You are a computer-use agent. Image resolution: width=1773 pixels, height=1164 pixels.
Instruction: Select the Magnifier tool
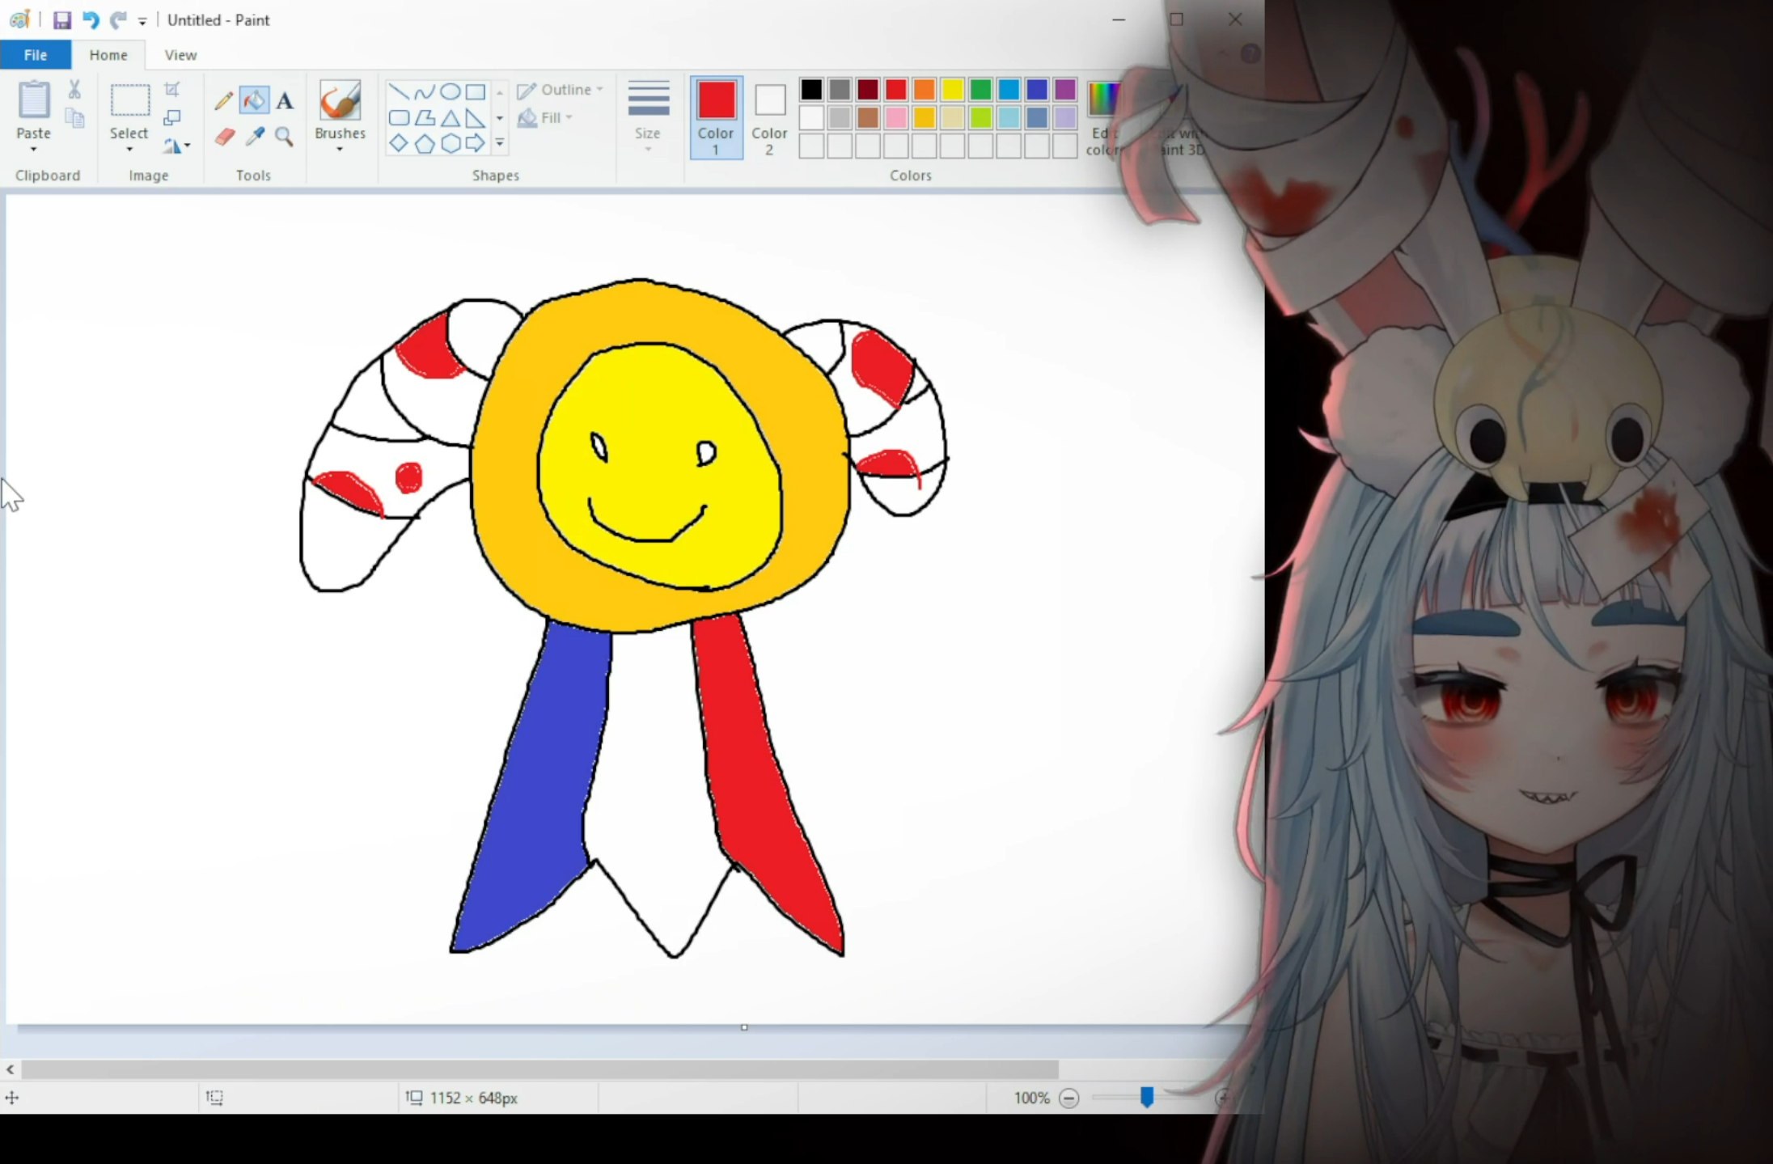[284, 137]
